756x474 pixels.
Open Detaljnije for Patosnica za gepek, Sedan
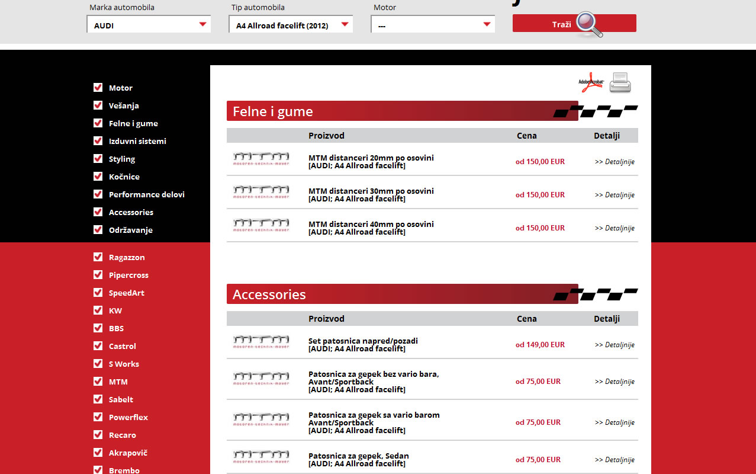615,460
